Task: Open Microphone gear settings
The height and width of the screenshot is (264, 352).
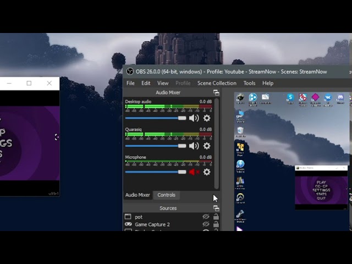Action: pyautogui.click(x=207, y=172)
